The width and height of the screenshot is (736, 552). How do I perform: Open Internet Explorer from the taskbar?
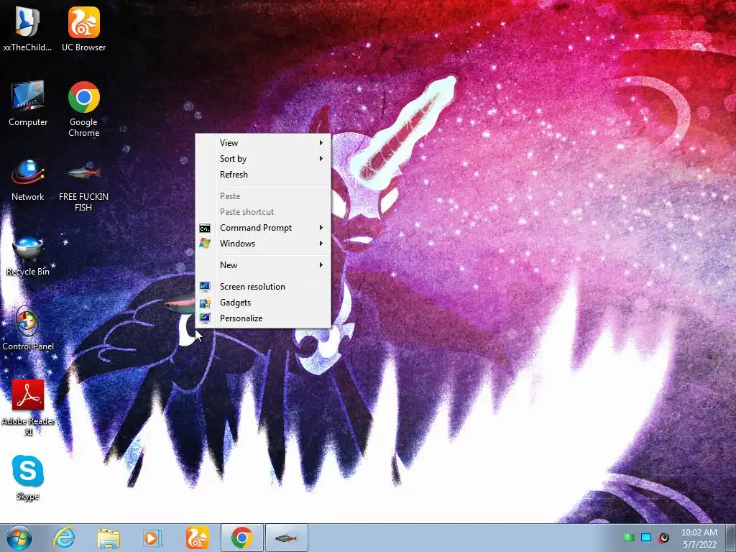[64, 538]
